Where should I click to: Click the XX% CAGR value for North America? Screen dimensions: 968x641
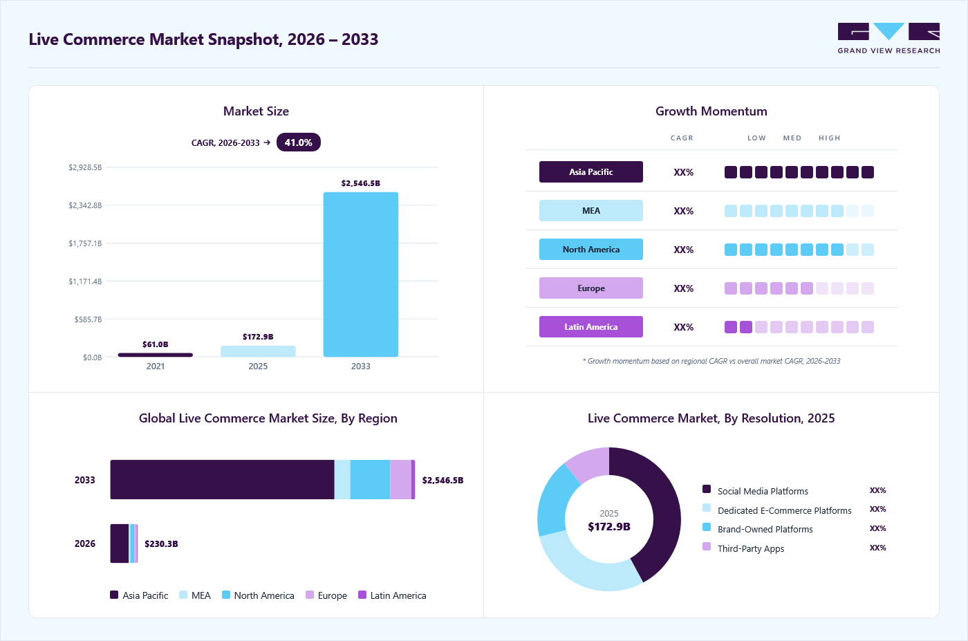pos(684,250)
